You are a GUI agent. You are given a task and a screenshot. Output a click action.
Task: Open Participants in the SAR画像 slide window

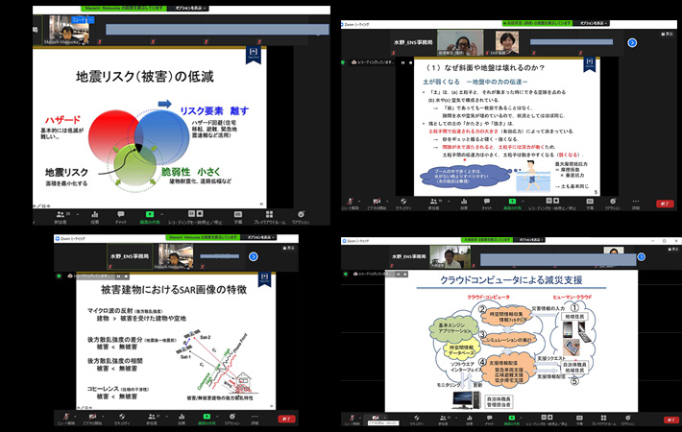(x=152, y=419)
